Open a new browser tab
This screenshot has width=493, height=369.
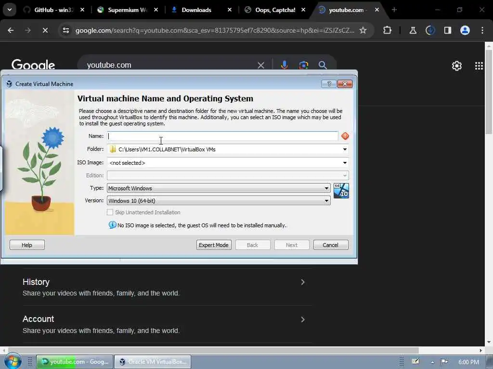(394, 10)
